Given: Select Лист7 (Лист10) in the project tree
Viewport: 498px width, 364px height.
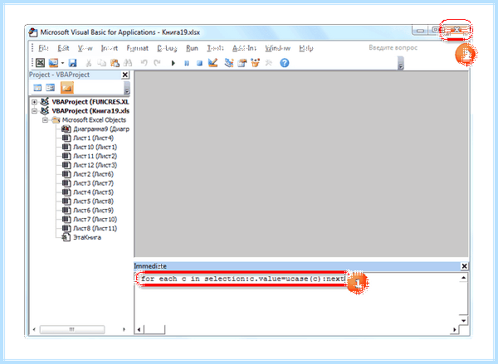Looking at the screenshot, I should tap(95, 220).
